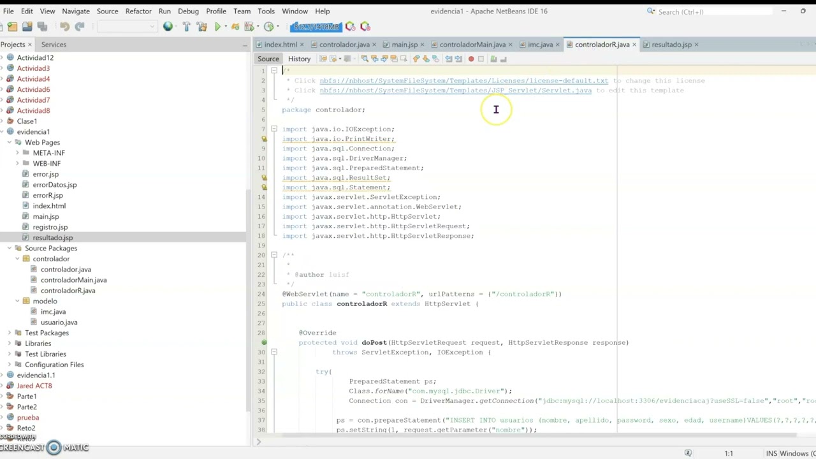
Task: Click the Open Project toolbar icon
Action: pos(27,27)
